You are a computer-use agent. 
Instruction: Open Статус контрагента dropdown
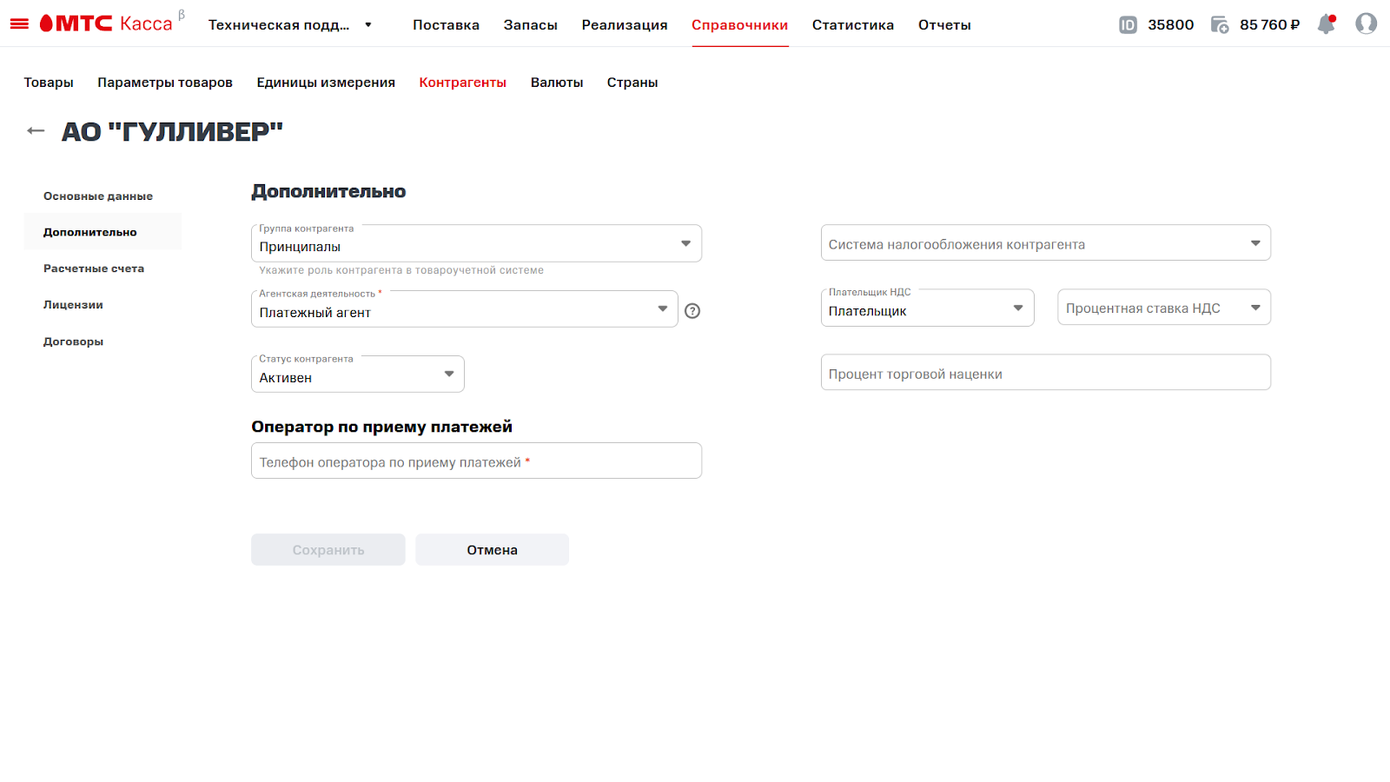click(x=357, y=374)
